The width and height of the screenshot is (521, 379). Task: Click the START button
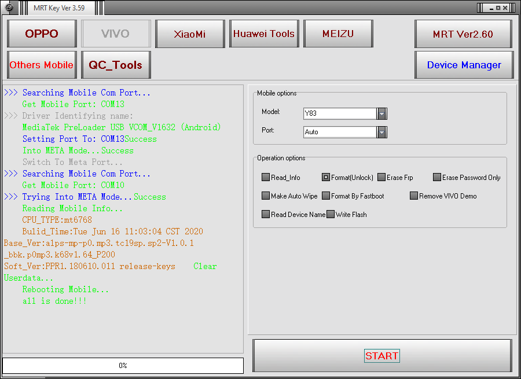[x=382, y=356]
